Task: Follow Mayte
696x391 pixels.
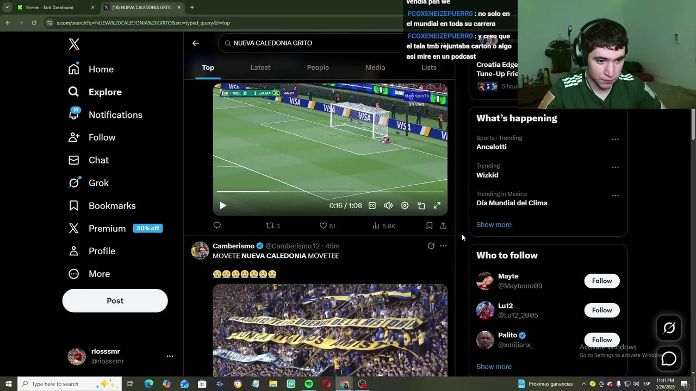Action: (x=602, y=281)
